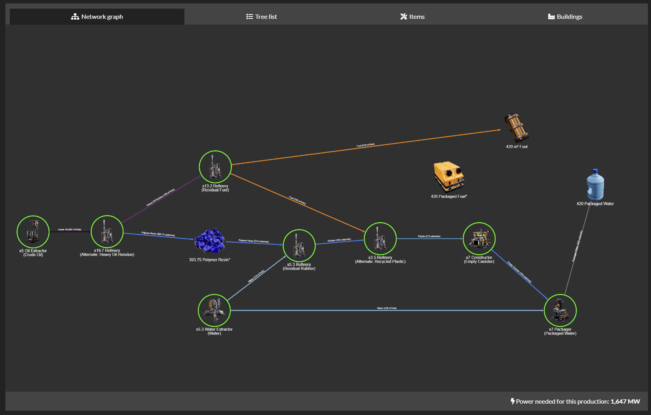Switch to the Tree list tab
This screenshot has height=415, width=651.
261,16
